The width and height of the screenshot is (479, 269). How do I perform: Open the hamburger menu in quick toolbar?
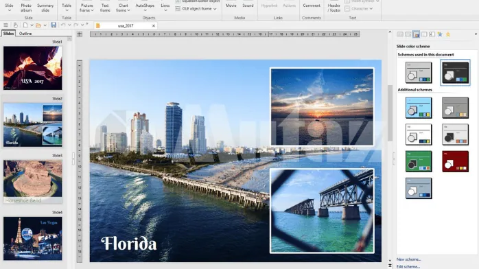[x=5, y=25]
